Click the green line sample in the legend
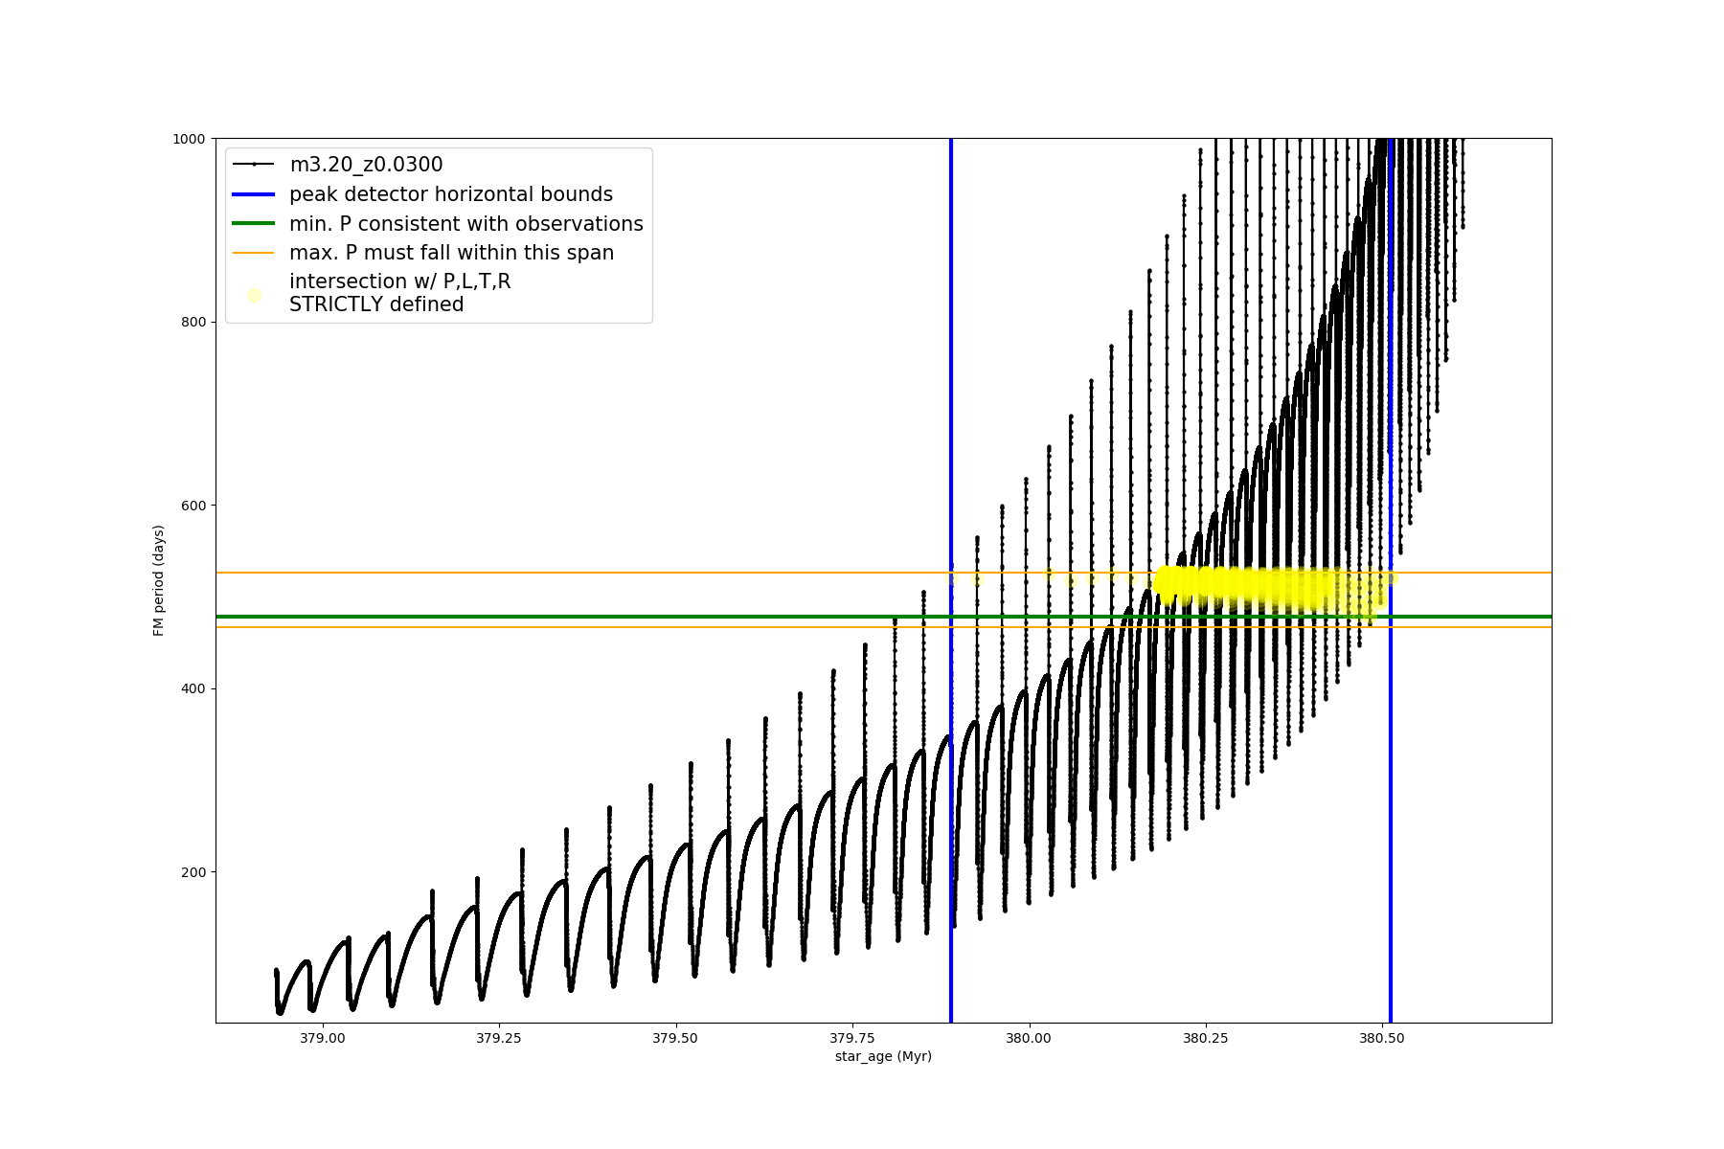 tap(254, 224)
